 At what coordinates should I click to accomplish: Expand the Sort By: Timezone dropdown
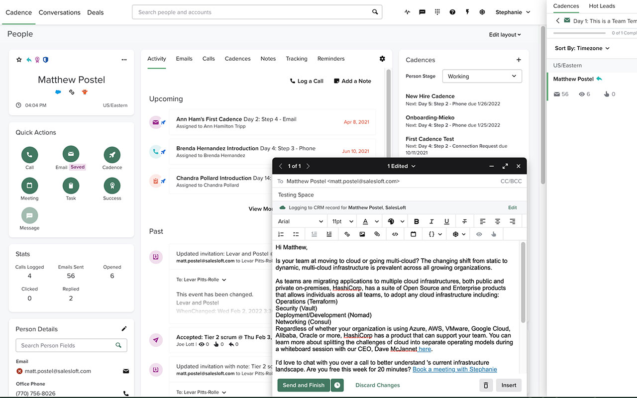click(582, 48)
